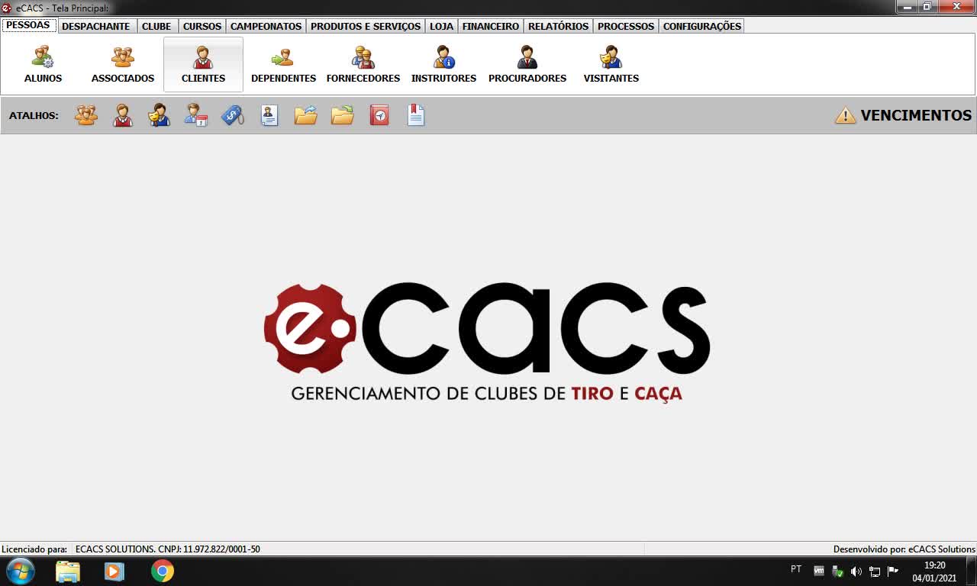
Task: Switch to the CLUBE tab
Action: coord(156,26)
